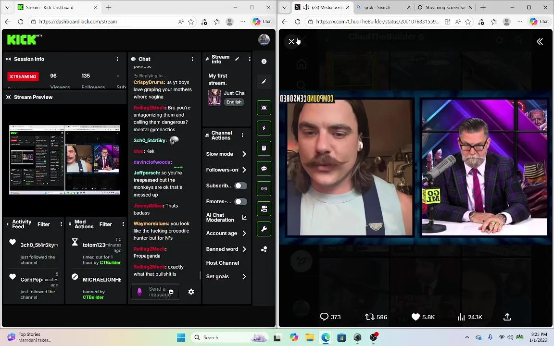The width and height of the screenshot is (554, 346).
Task: Click the Send a message chat field
Action: click(x=155, y=292)
